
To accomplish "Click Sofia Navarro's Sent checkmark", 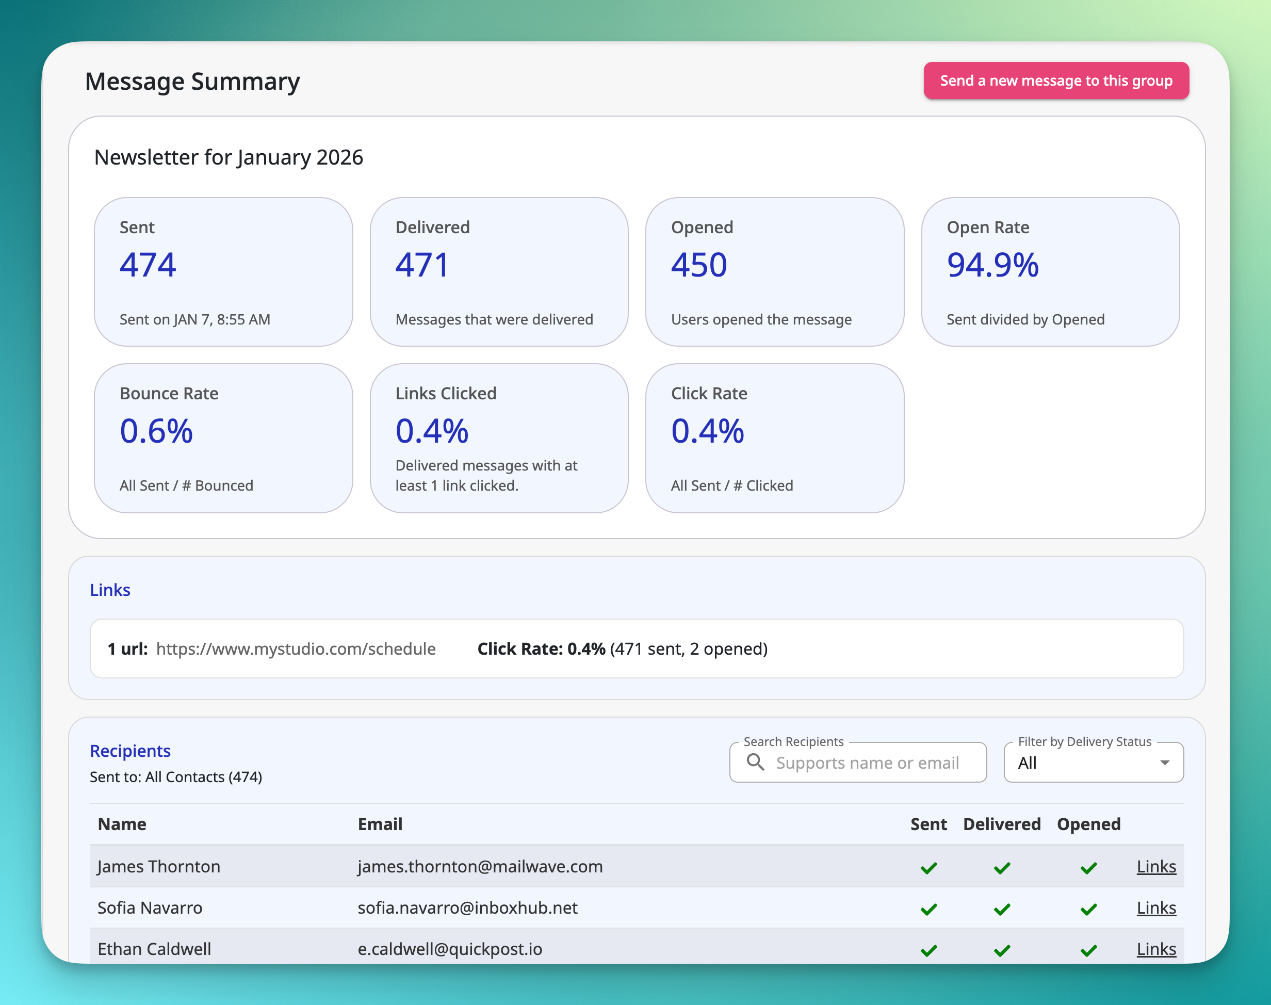I will point(928,909).
